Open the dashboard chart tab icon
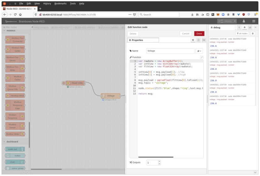The image size is (260, 176). click(250, 27)
